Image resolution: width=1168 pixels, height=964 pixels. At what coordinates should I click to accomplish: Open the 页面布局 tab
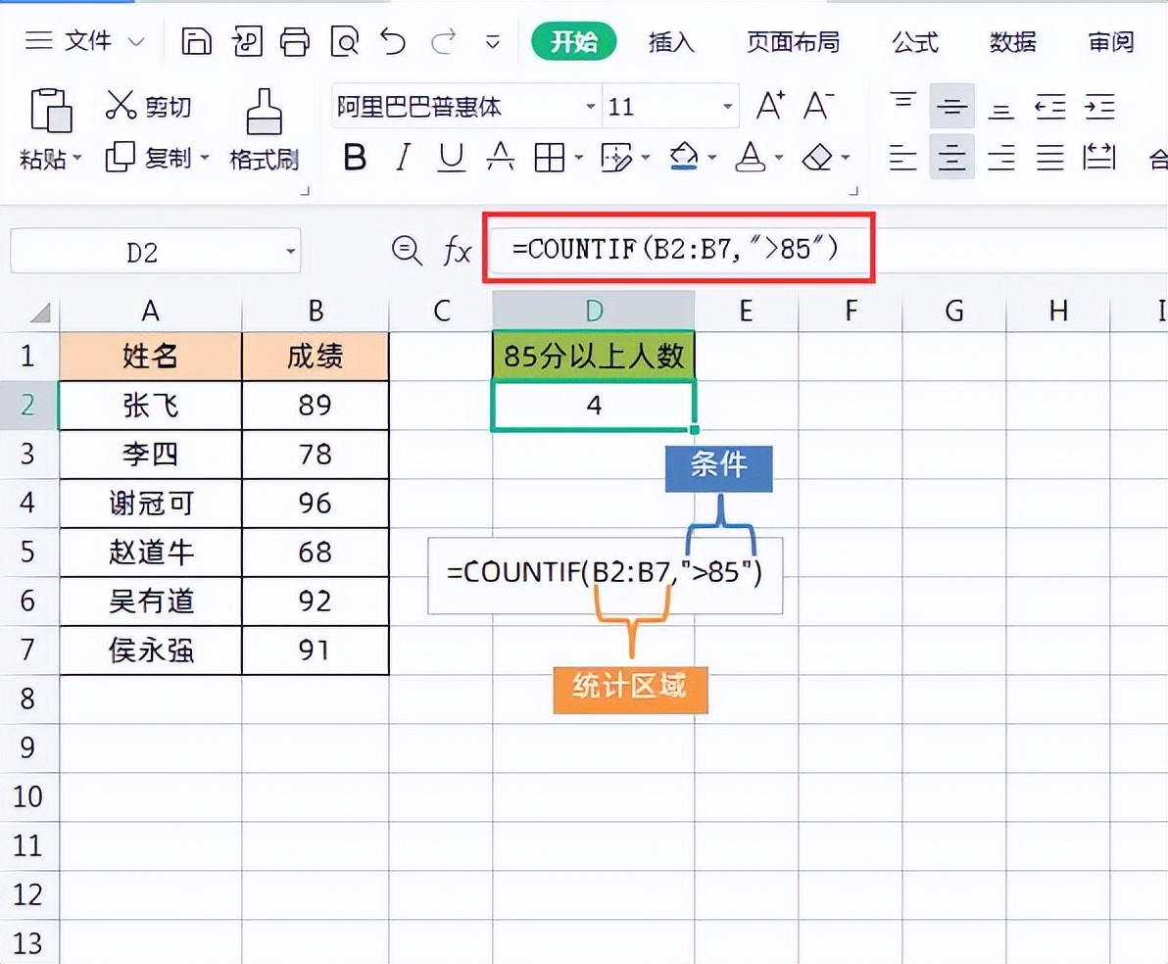[x=794, y=42]
